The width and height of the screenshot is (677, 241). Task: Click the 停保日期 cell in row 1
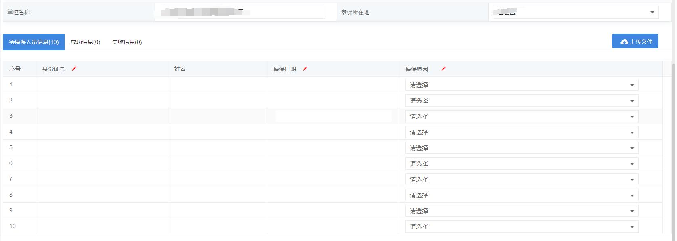(x=333, y=84)
